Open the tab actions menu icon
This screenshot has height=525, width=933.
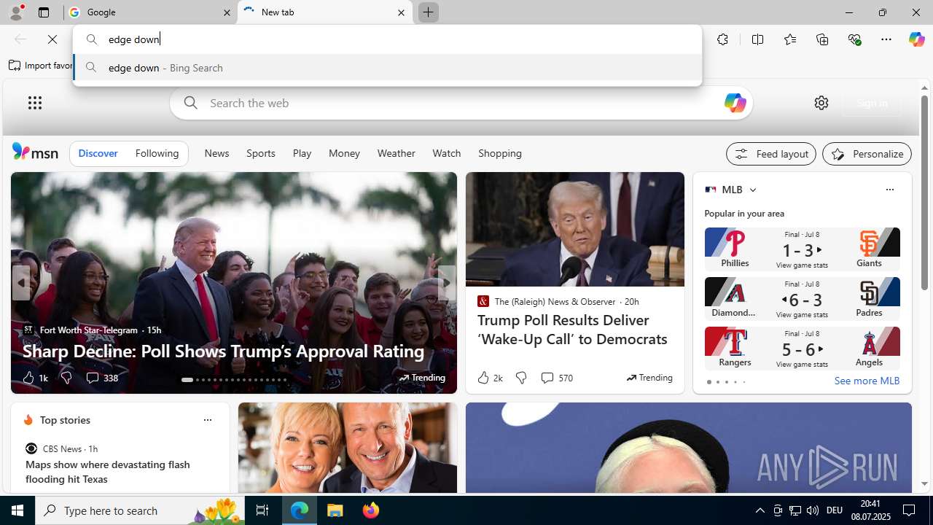click(x=44, y=12)
